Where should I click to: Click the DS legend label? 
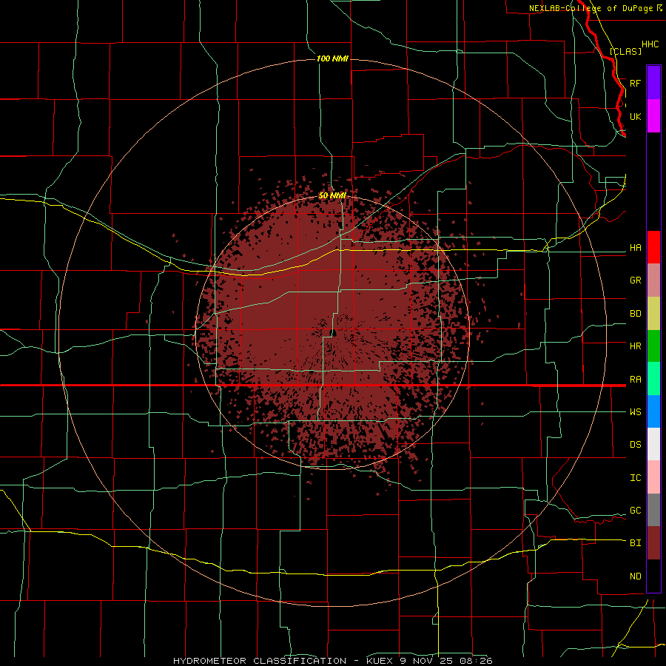tap(635, 445)
